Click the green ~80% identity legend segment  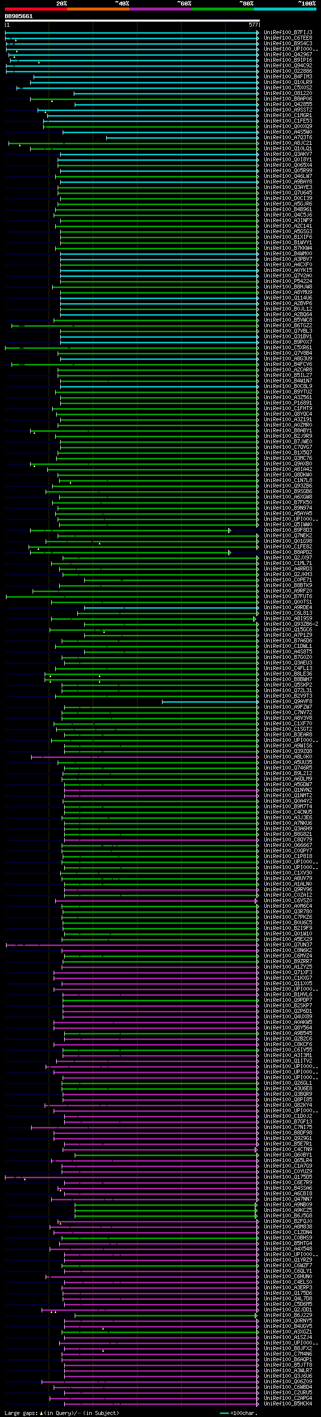tap(223, 9)
